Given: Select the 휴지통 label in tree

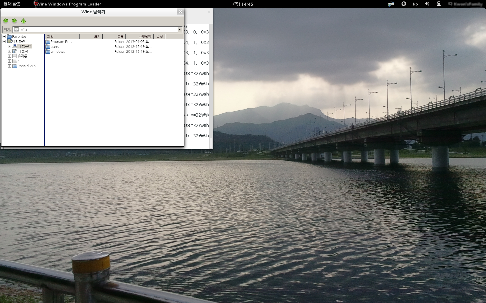Looking at the screenshot, I should pos(22,56).
